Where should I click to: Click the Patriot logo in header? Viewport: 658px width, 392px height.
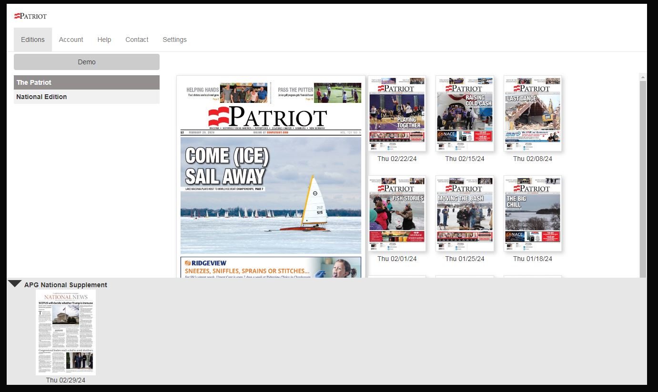30,16
